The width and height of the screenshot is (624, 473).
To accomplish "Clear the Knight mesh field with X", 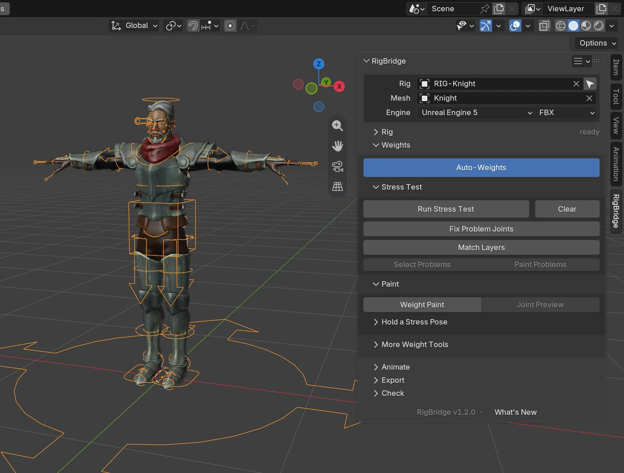I will click(589, 98).
